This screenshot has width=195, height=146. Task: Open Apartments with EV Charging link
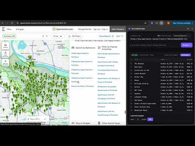[x=106, y=97]
